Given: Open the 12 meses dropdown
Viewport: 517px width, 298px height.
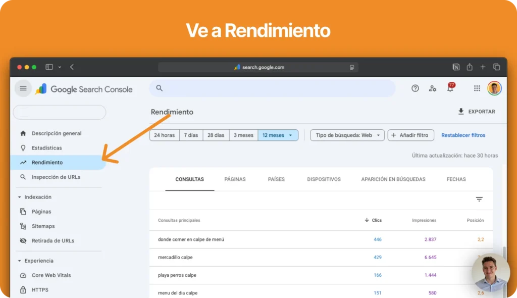Looking at the screenshot, I should tap(278, 135).
